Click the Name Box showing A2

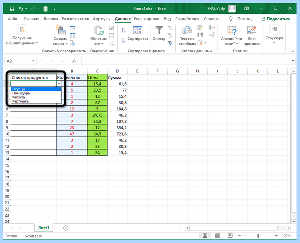click(18, 61)
